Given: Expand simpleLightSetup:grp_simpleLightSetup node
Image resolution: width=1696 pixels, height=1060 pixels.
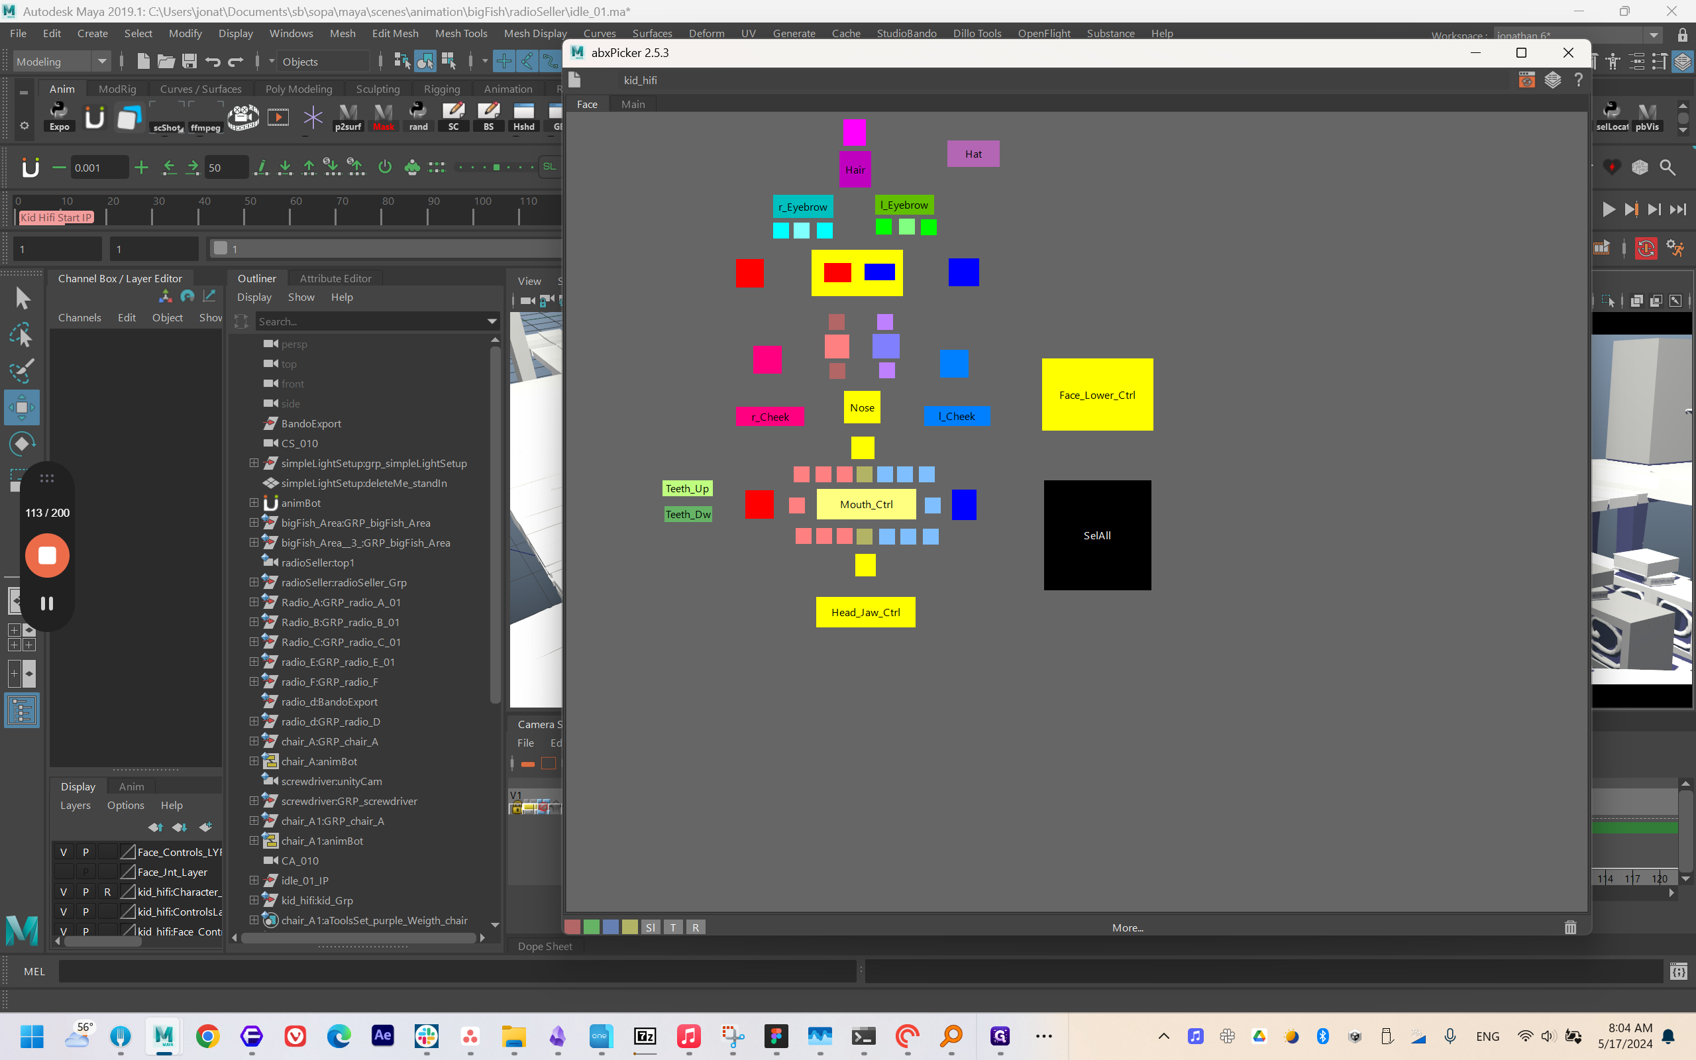Looking at the screenshot, I should [x=254, y=462].
